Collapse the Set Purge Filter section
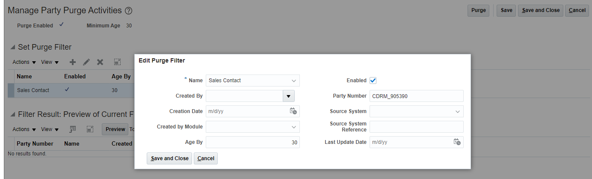This screenshot has width=592, height=179. pyautogui.click(x=12, y=47)
